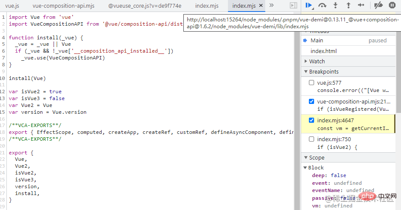Toggle pause on exceptions icon
Screen dimensions: 401x210
click(x=392, y=5)
